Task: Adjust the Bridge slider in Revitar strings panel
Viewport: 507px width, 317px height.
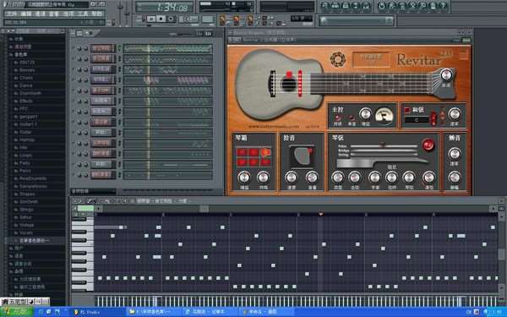Action: [x=384, y=150]
